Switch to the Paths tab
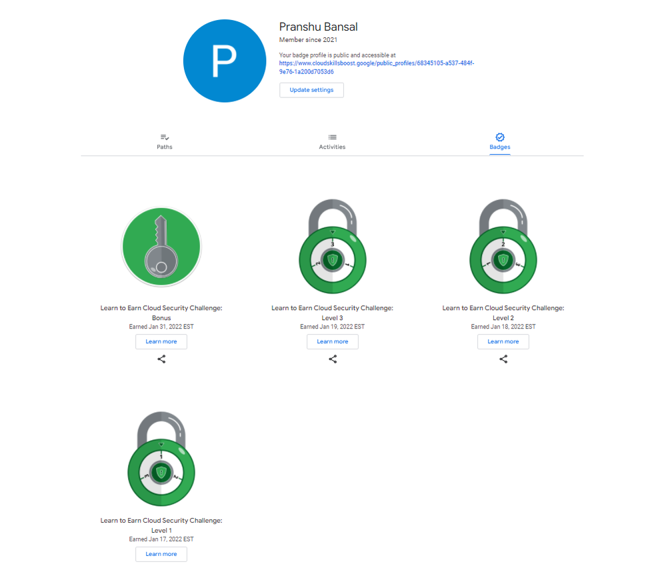The width and height of the screenshot is (666, 566). pos(165,142)
